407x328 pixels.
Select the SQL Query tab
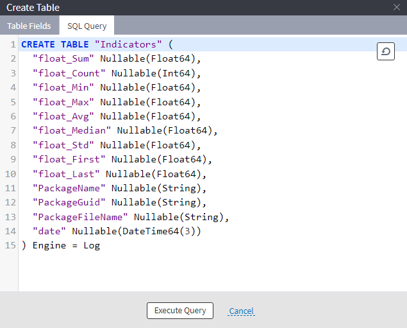click(x=87, y=26)
